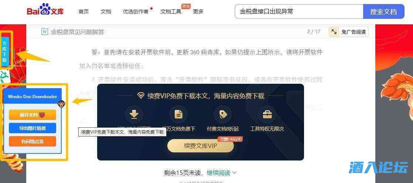This screenshot has width=413, height=183.
Task: Click the 导出图片链接 button
Action: (33, 128)
